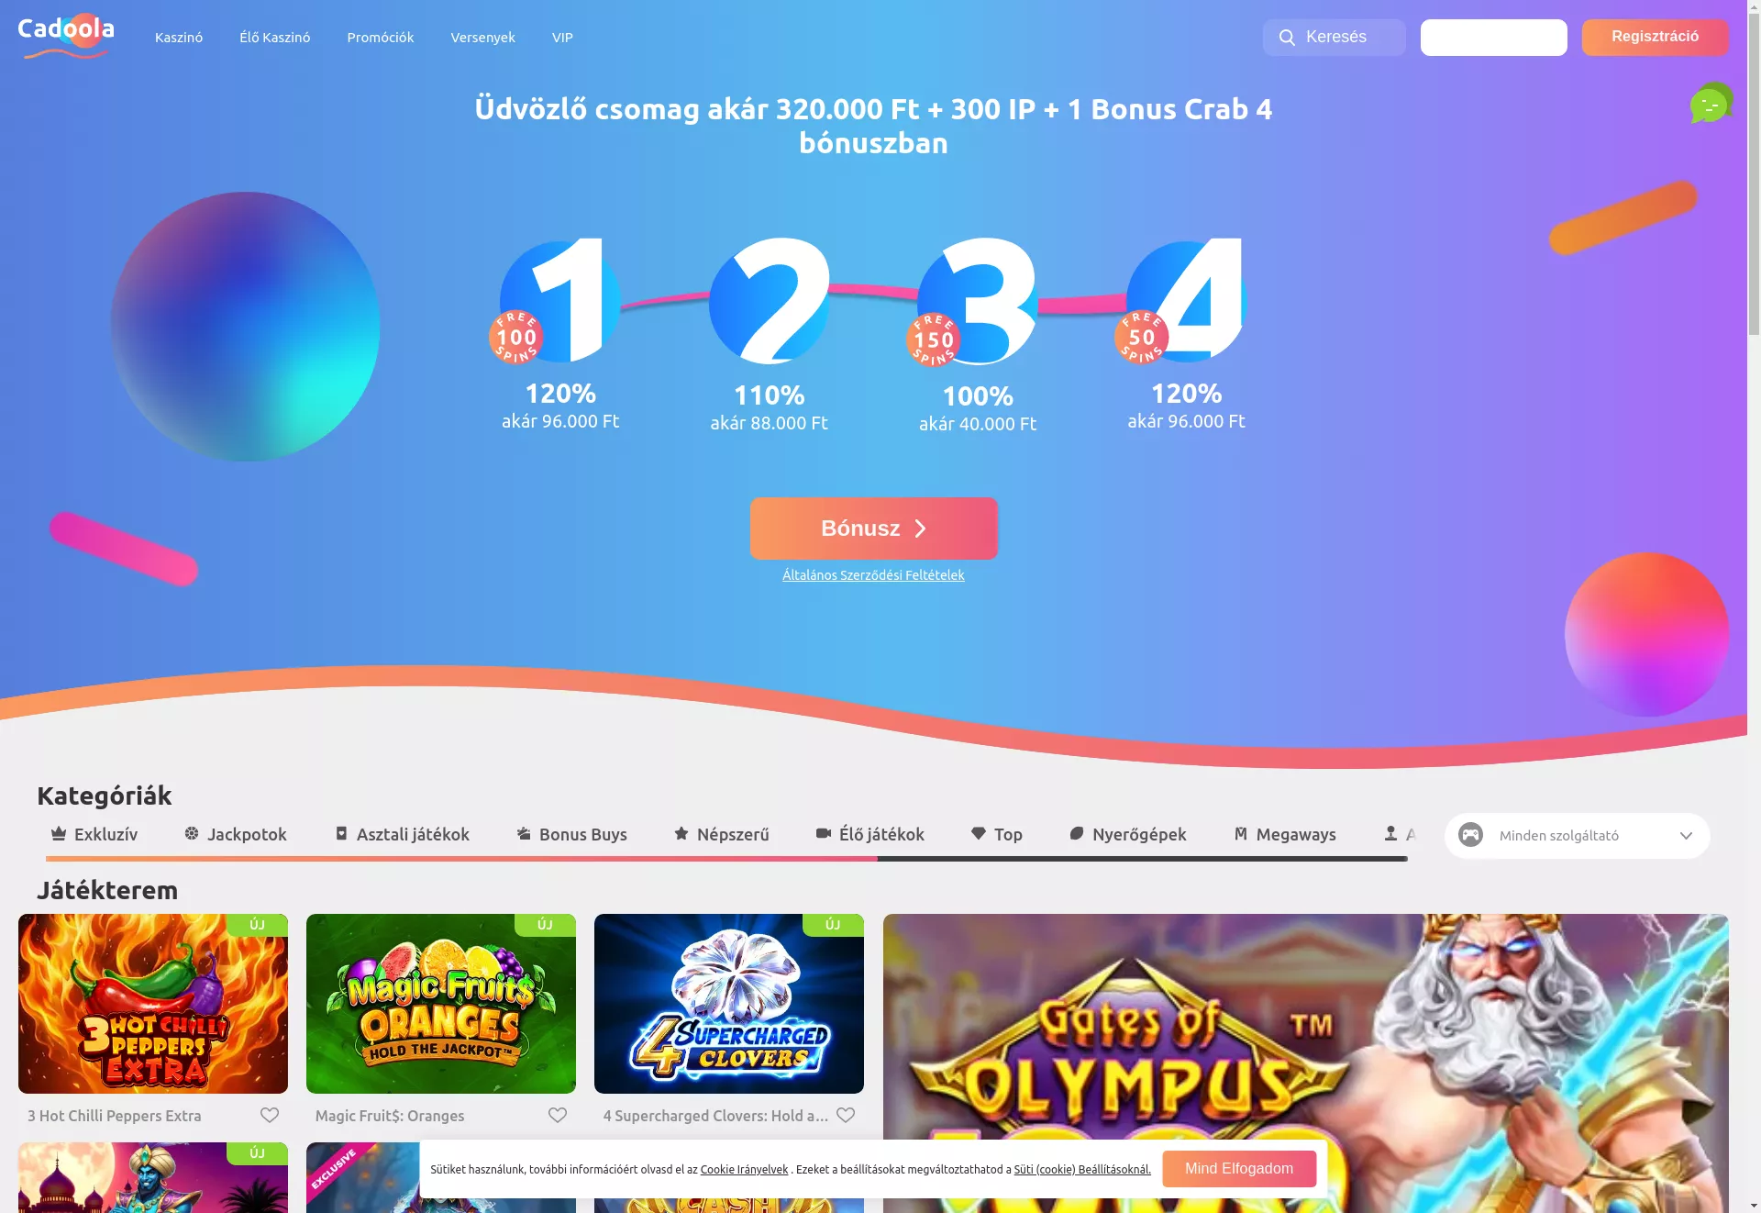The image size is (1761, 1213).
Task: Click the Cadoola logo
Action: [x=66, y=37]
